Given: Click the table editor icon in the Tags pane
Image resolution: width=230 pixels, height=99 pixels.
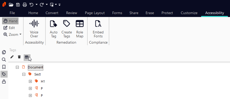Looking at the screenshot, I should point(27,57).
